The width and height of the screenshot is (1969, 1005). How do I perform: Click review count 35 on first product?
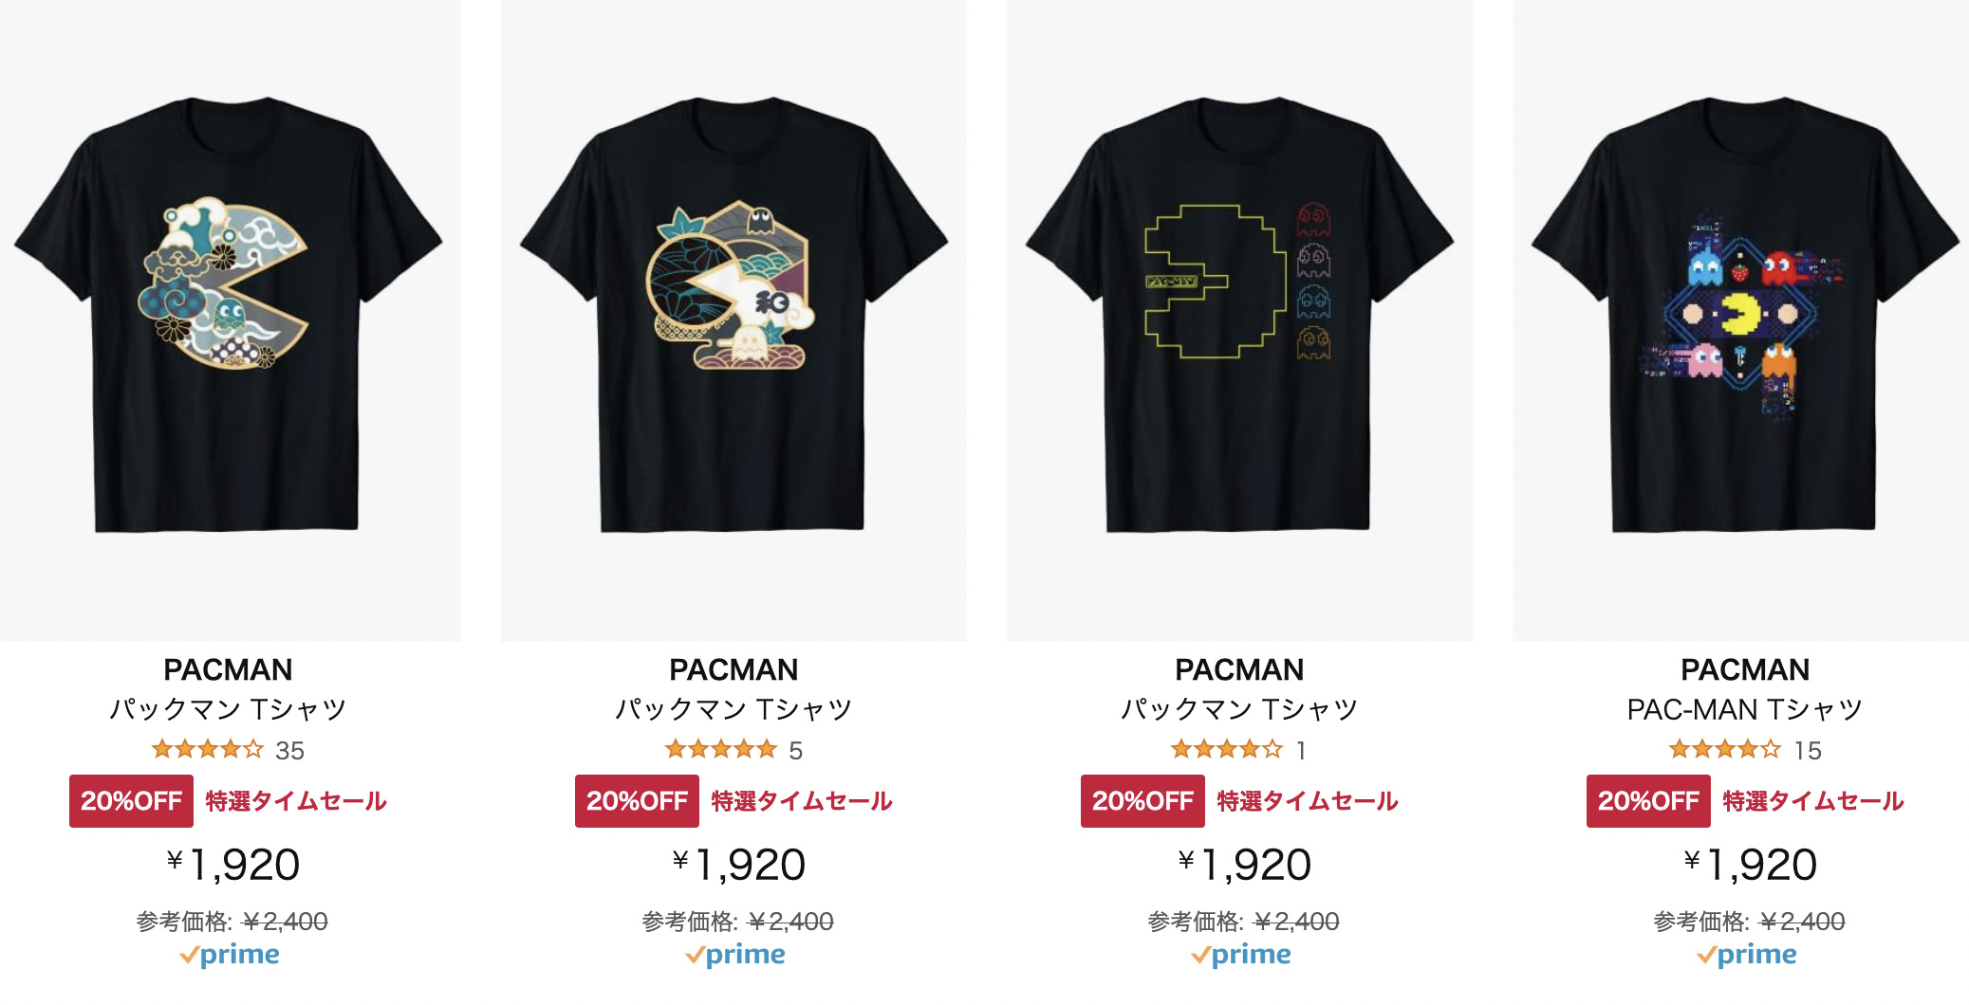tap(289, 751)
